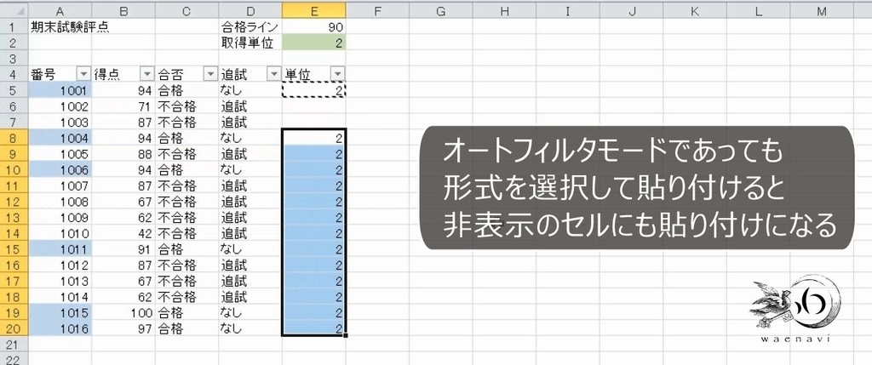The width and height of the screenshot is (872, 365).
Task: Click number cell 1004
Action: [x=60, y=138]
